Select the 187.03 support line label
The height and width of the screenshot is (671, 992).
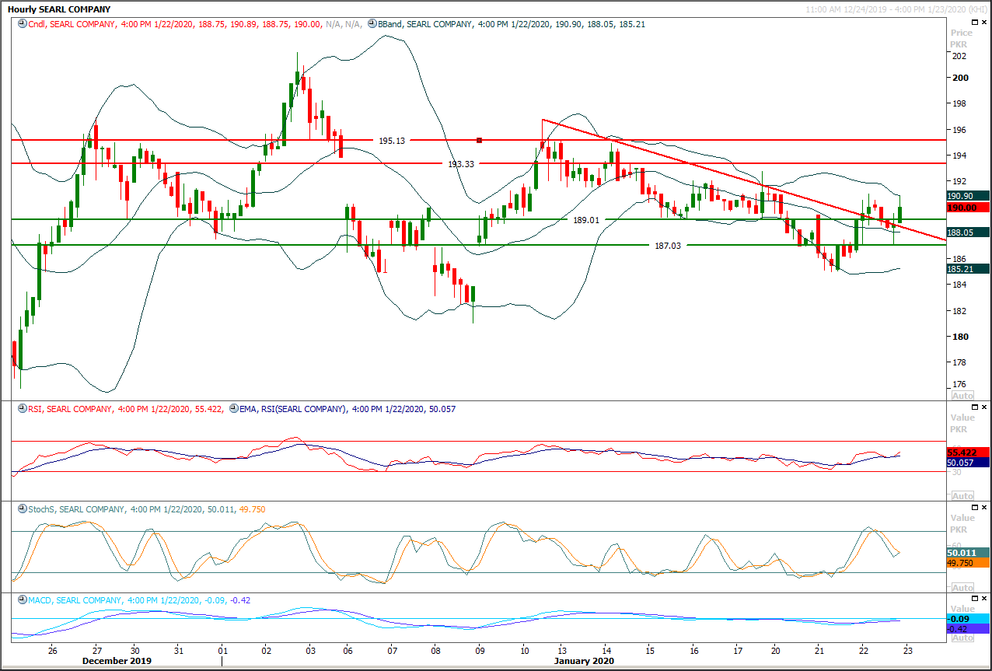pyautogui.click(x=667, y=246)
